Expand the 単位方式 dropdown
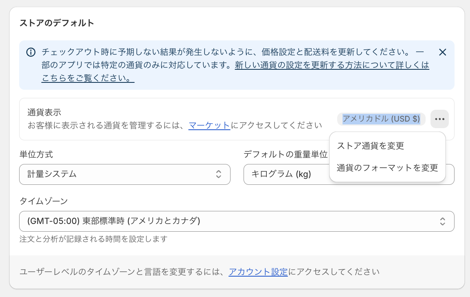Screen dimensions: 470x297 (125, 174)
